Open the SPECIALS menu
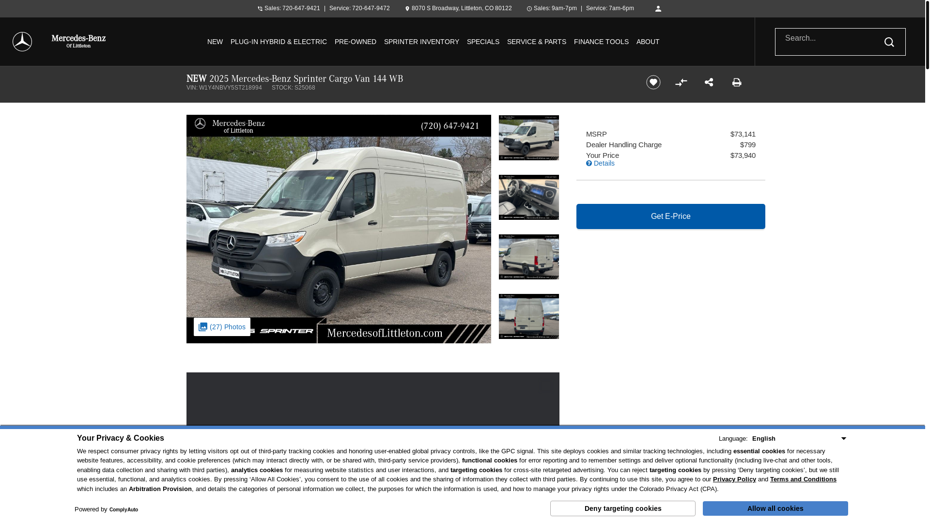This screenshot has height=523, width=930. [x=483, y=42]
